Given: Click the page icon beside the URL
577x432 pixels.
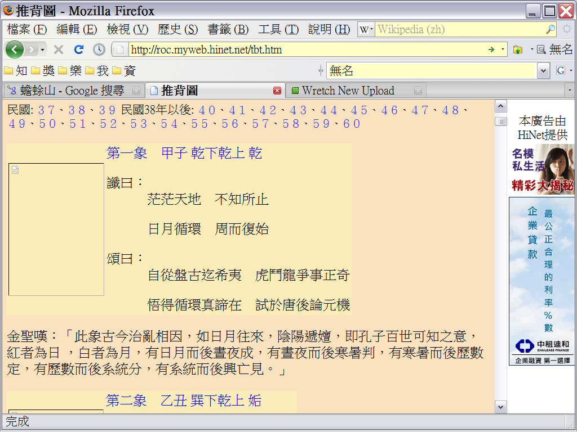Looking at the screenshot, I should pyautogui.click(x=120, y=49).
